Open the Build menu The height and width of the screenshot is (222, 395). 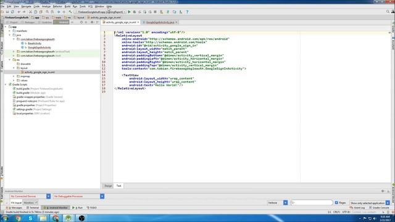tap(67, 6)
